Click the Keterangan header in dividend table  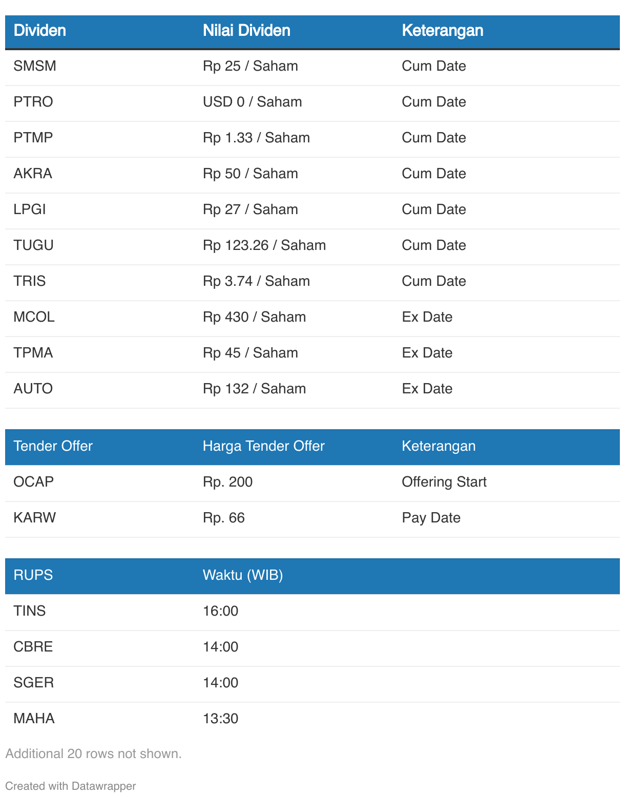(x=442, y=30)
